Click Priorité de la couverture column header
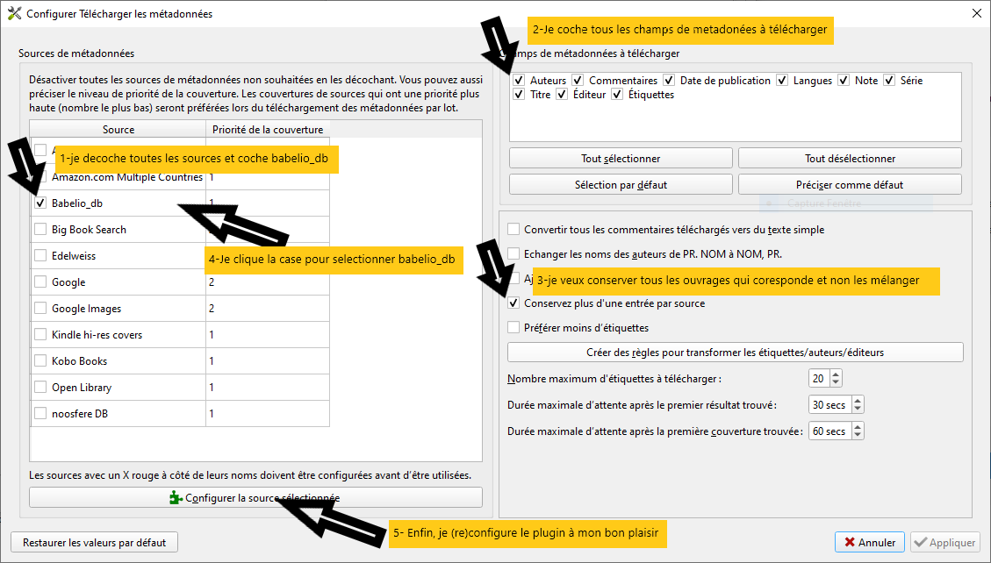 [x=268, y=130]
